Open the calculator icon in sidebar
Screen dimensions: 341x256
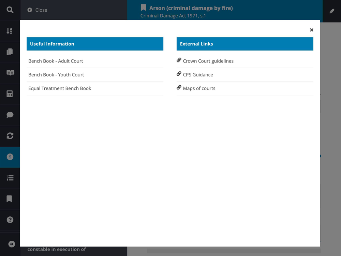pos(10,94)
